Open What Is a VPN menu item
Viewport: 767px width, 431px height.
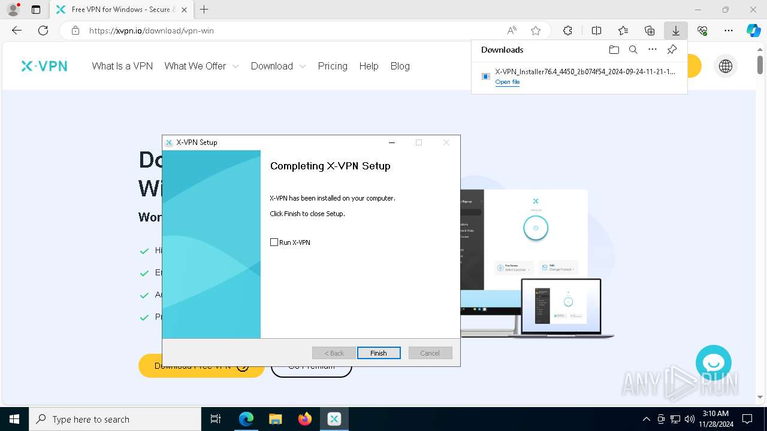pos(122,66)
